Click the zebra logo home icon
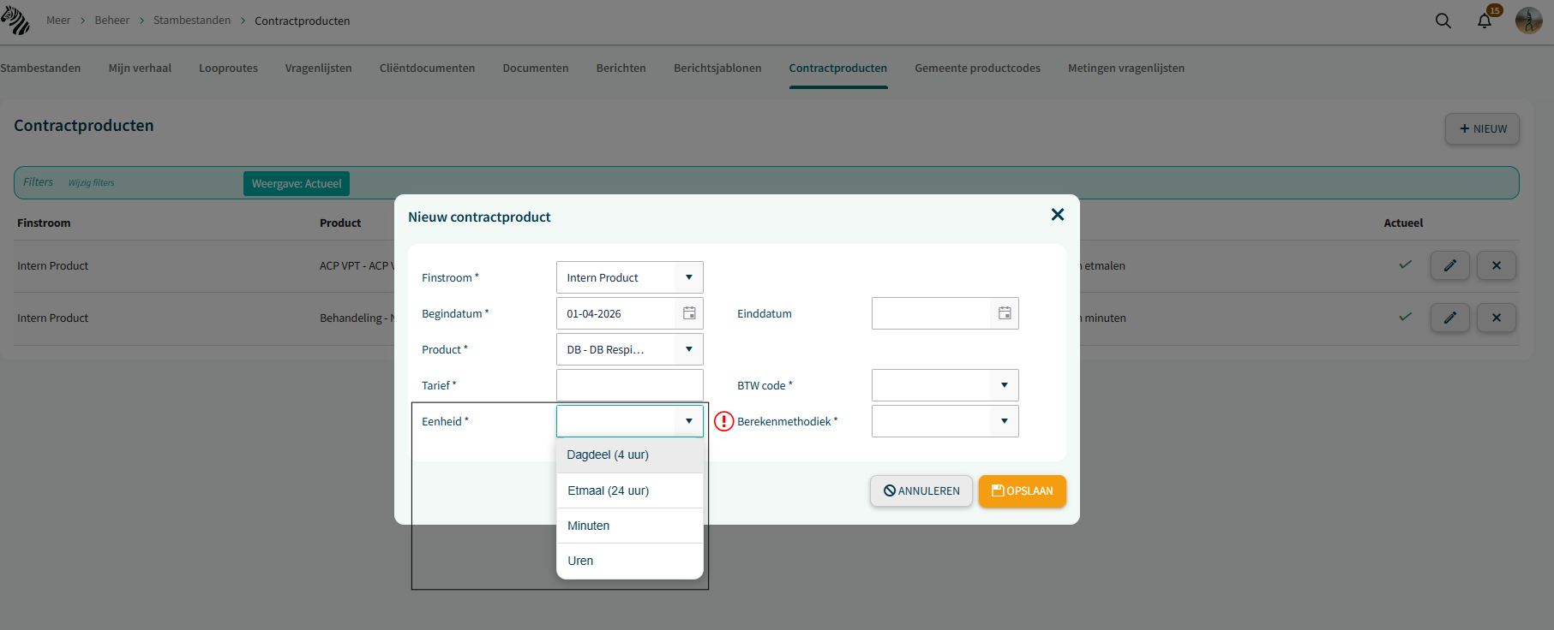 point(15,21)
